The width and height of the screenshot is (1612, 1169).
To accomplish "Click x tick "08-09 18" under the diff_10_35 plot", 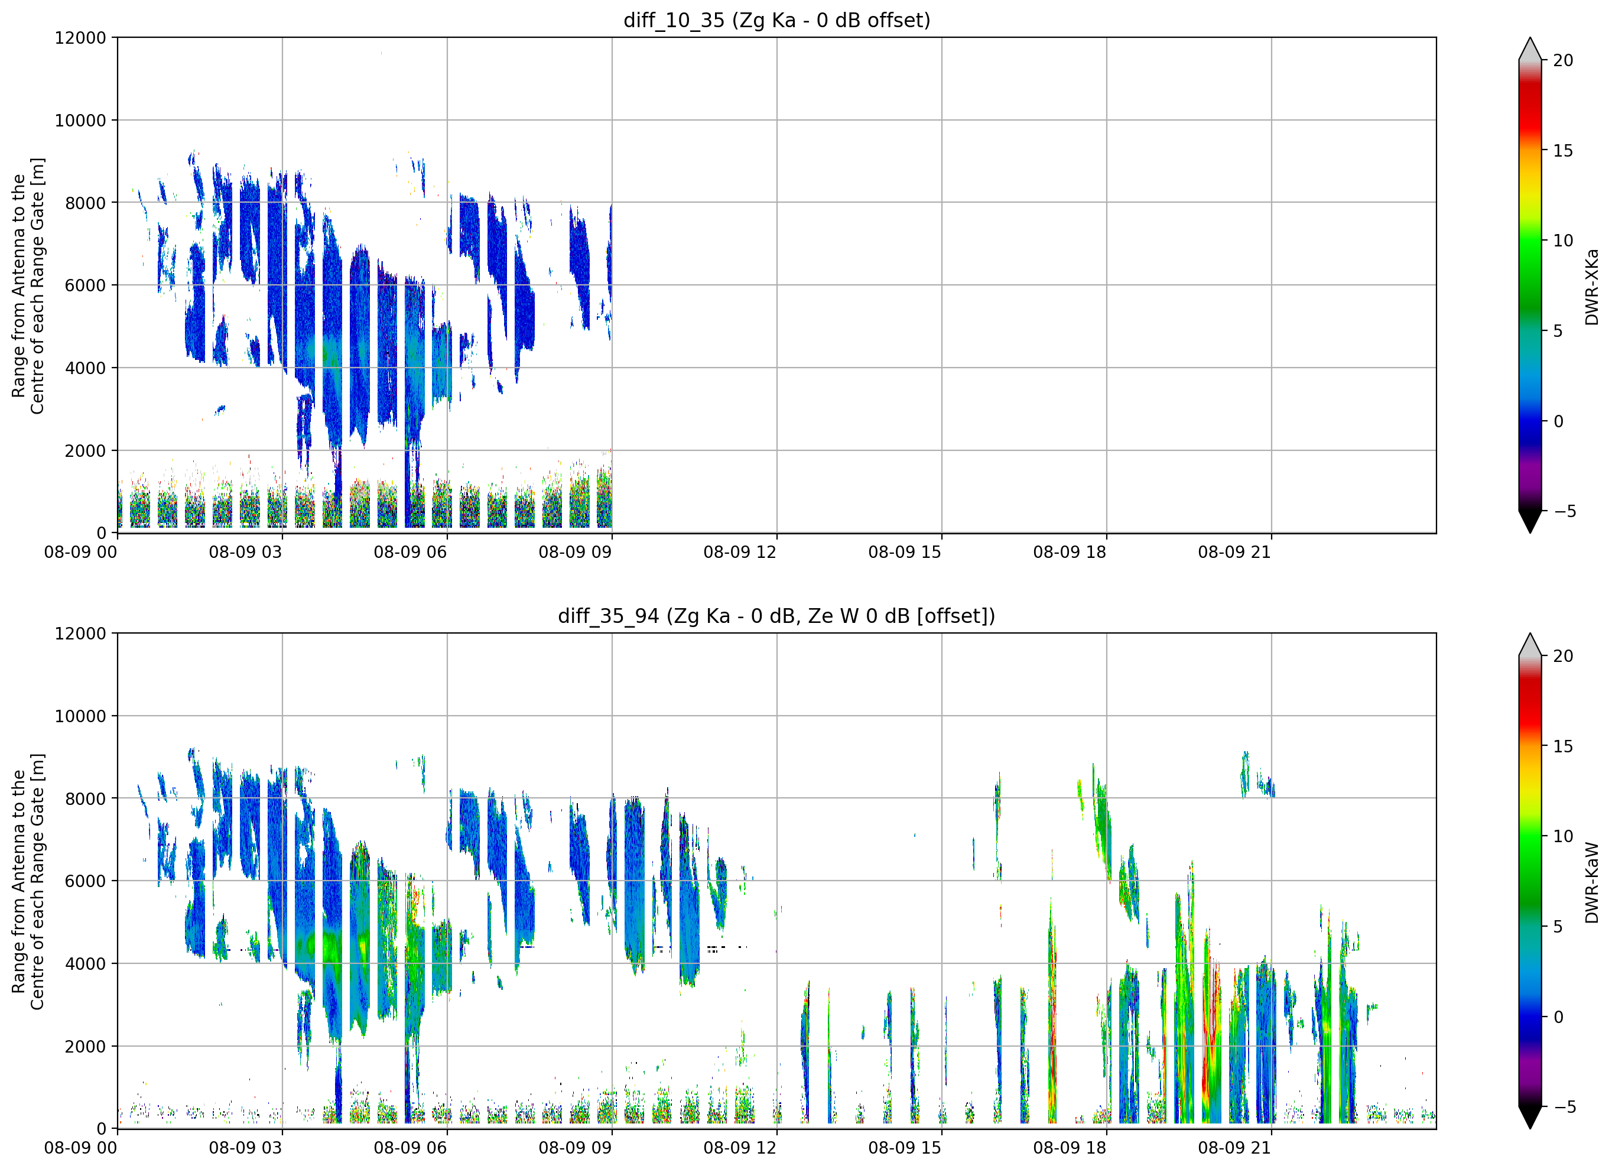I will [1070, 552].
